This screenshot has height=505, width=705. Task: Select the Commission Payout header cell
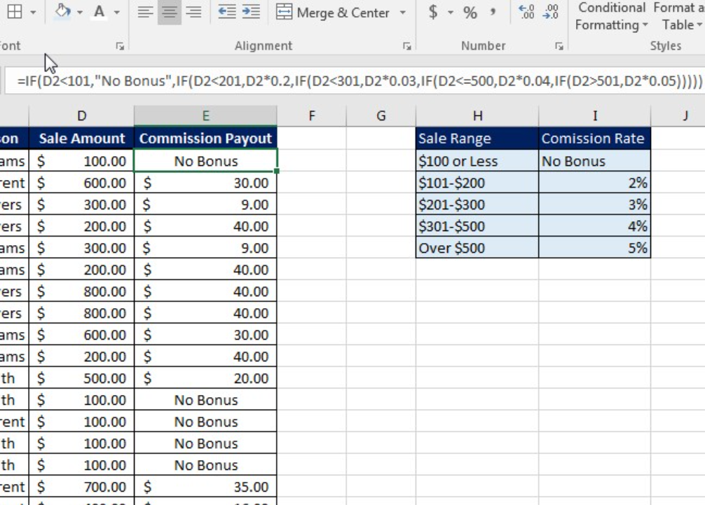pos(205,139)
